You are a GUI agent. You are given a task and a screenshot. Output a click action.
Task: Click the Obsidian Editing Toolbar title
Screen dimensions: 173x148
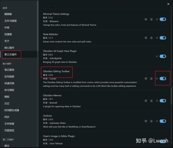click(x=56, y=71)
